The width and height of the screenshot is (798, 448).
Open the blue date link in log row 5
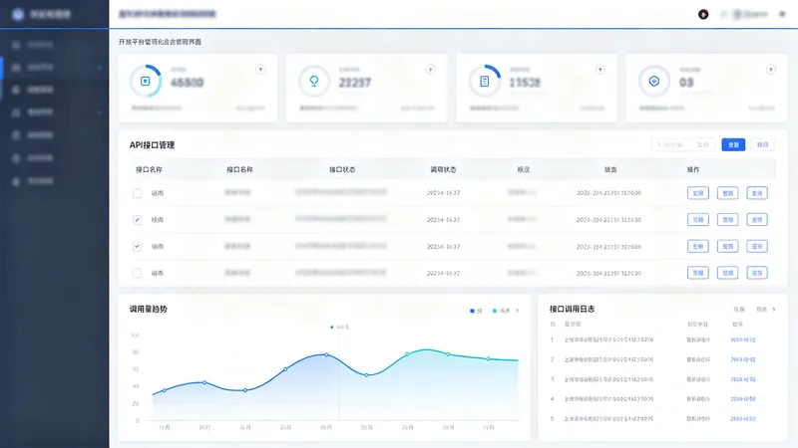point(743,419)
